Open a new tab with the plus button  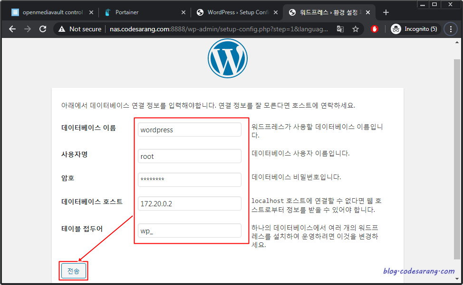[x=386, y=12]
